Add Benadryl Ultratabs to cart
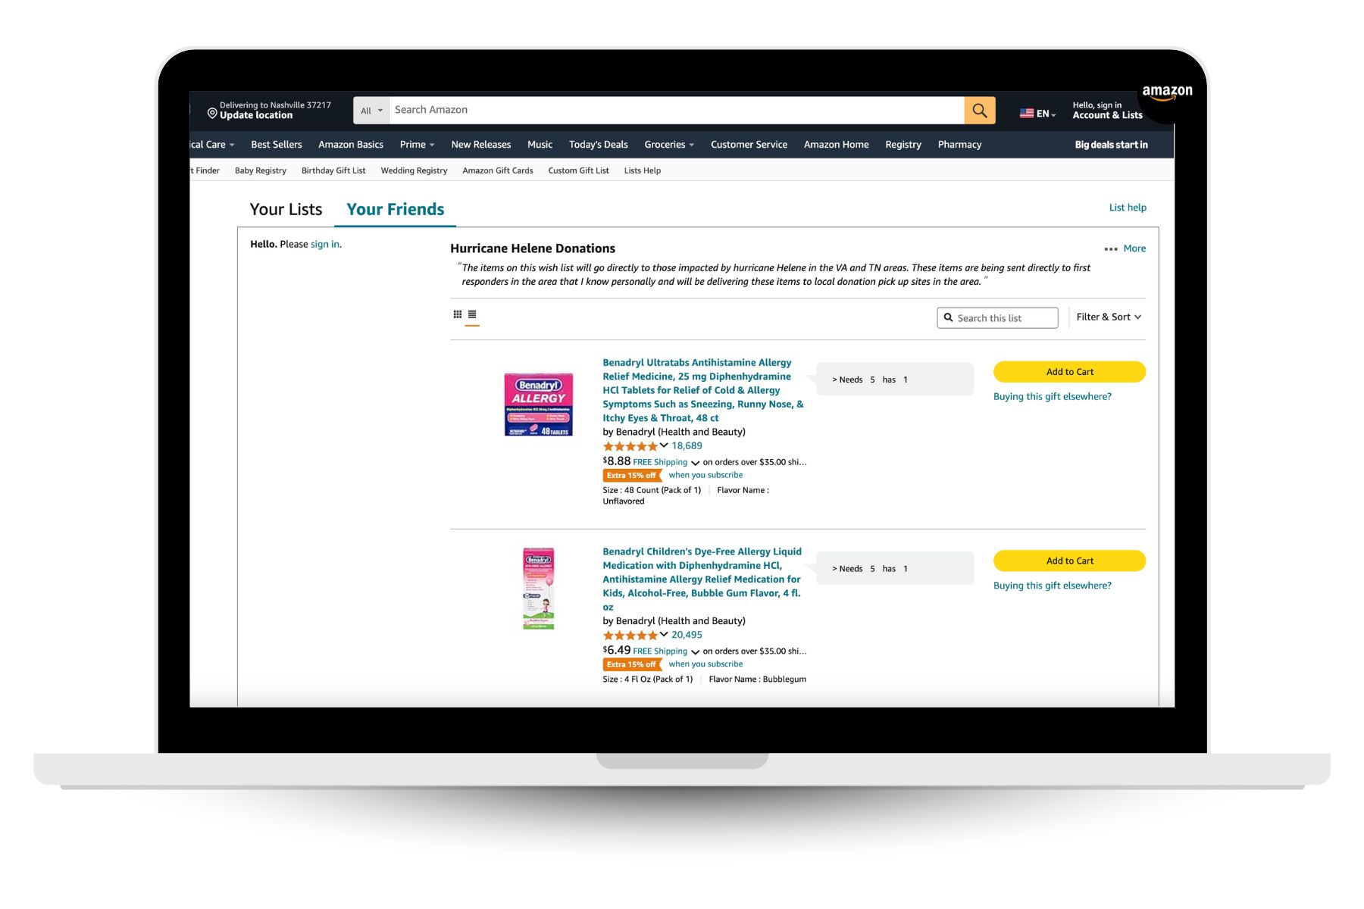 pos(1069,371)
